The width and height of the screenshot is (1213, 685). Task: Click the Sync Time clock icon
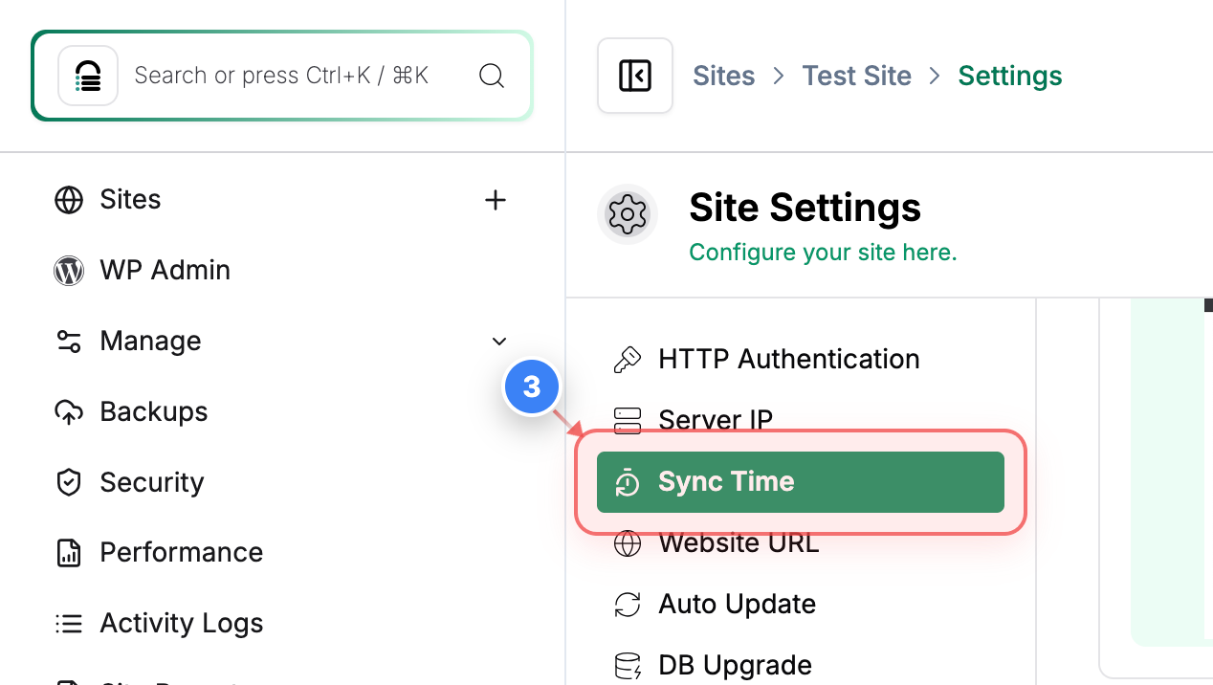[628, 482]
